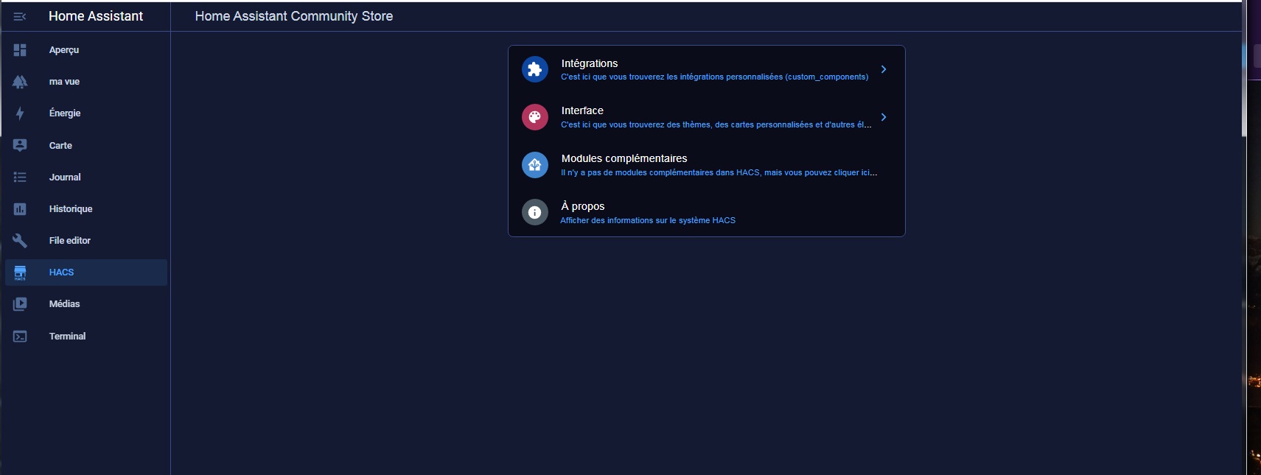Click the HACS store icon

click(20, 272)
